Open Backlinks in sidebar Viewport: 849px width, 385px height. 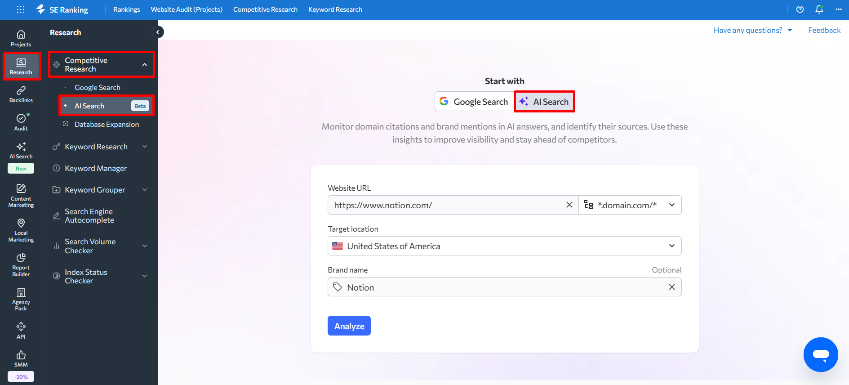pos(21,94)
